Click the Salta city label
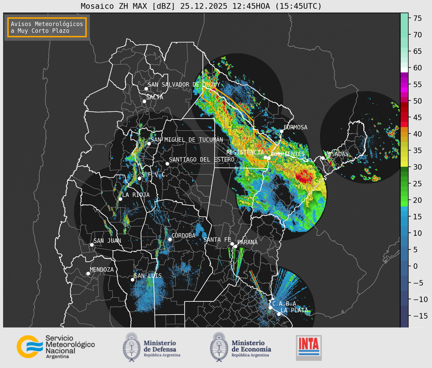This screenshot has height=368, width=432. coord(155,97)
